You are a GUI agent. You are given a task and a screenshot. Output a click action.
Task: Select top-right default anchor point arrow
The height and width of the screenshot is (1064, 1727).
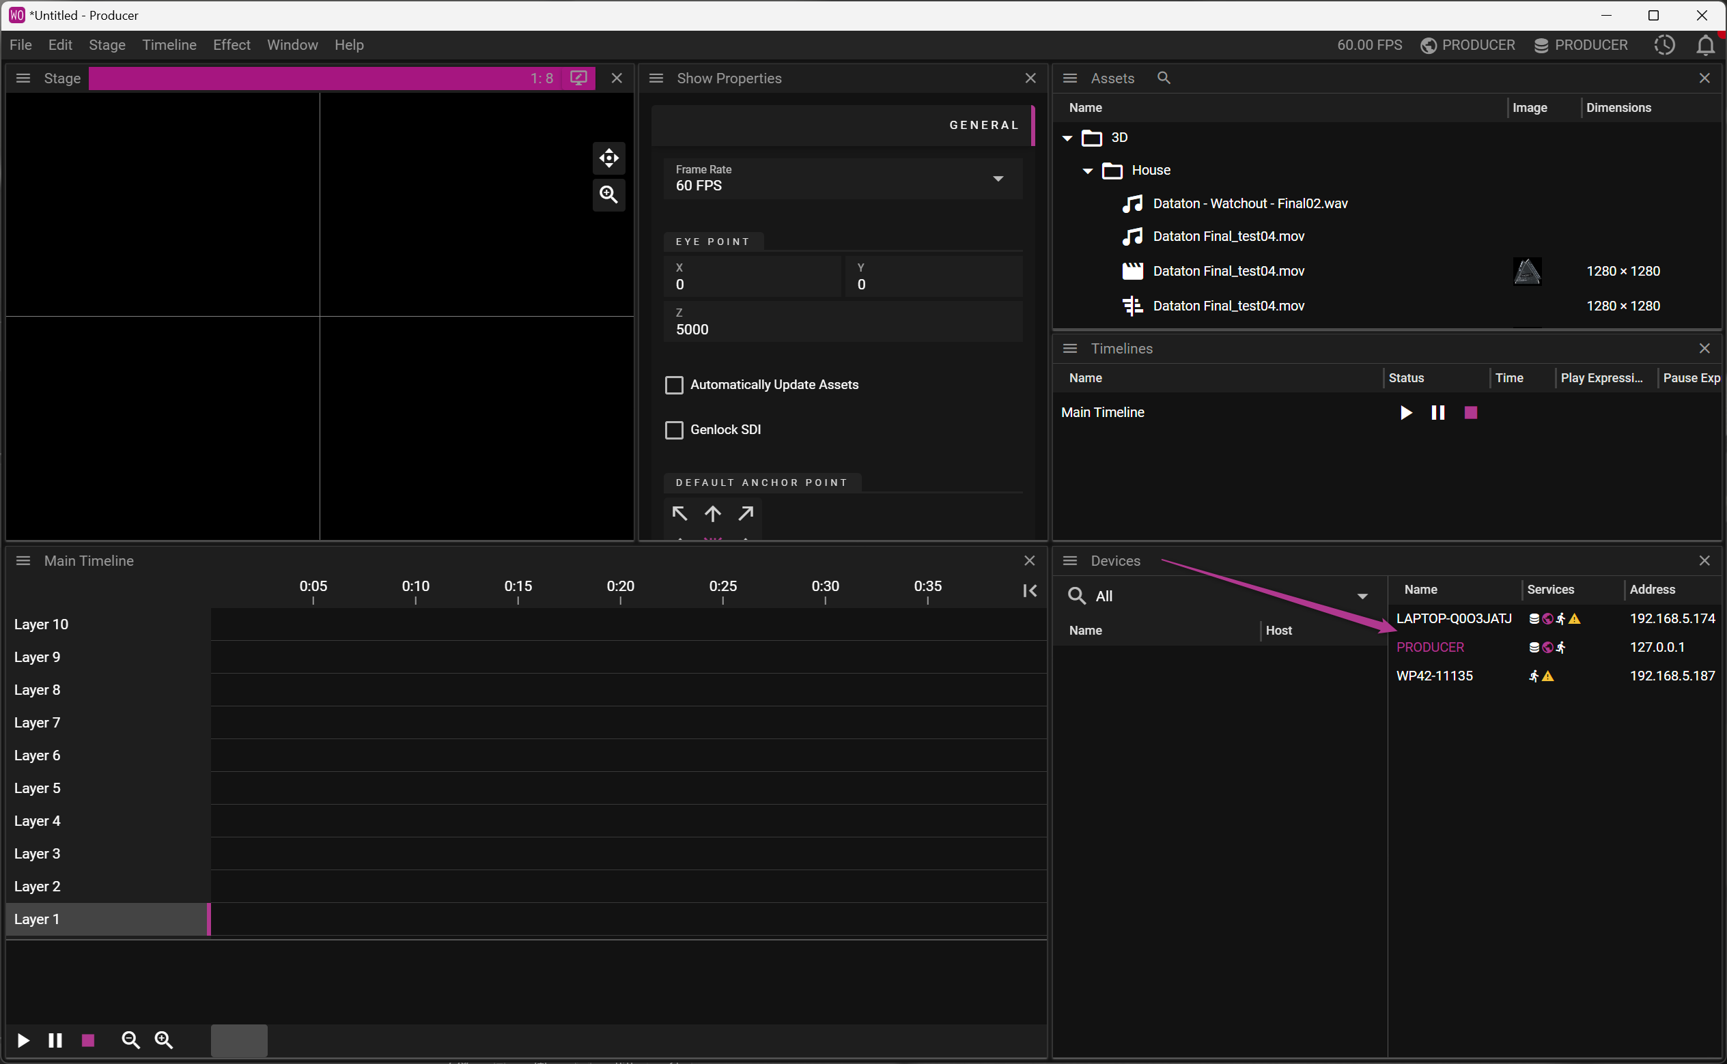[x=746, y=514]
